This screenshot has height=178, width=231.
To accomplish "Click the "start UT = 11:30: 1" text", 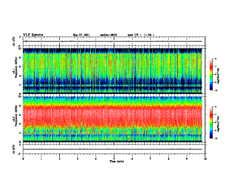I will [x=141, y=35].
